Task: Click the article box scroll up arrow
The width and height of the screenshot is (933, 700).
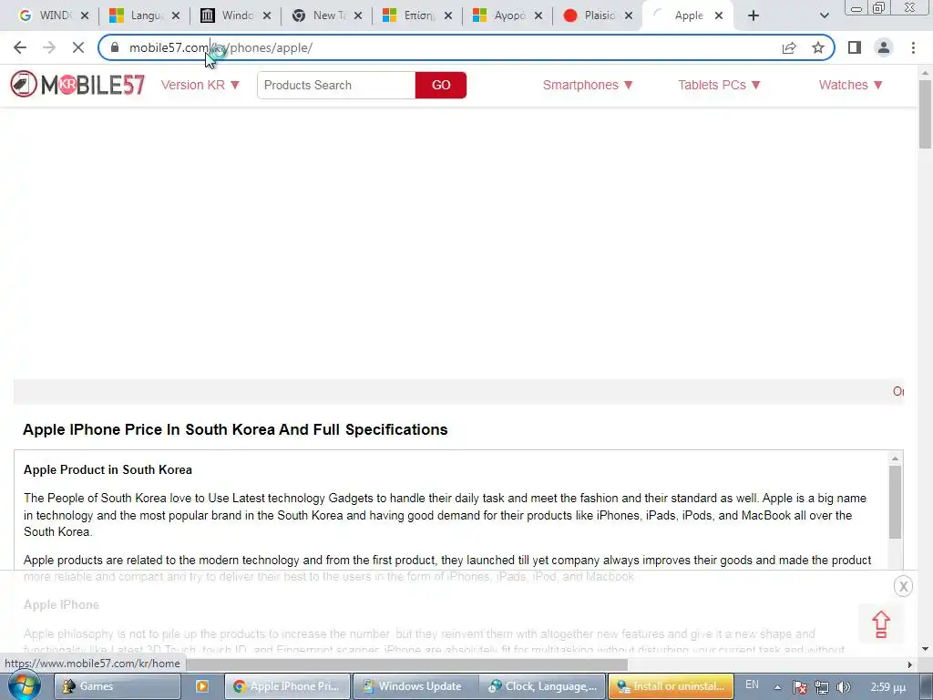Action: [895, 458]
